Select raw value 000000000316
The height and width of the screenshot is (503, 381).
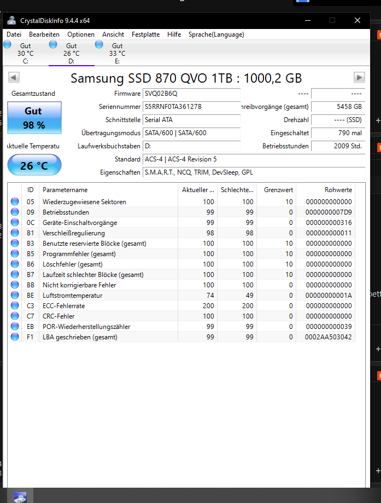click(x=329, y=223)
